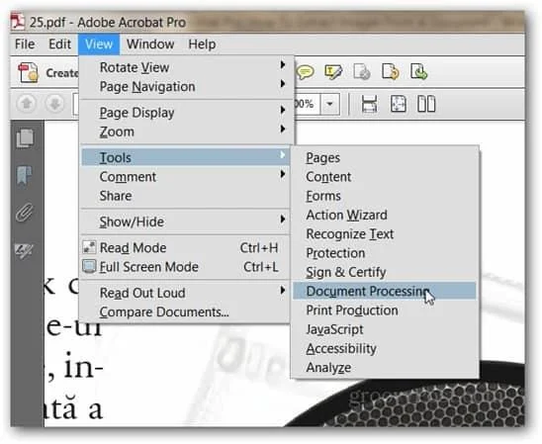Click the Create PDF icon in toolbar

tap(29, 72)
